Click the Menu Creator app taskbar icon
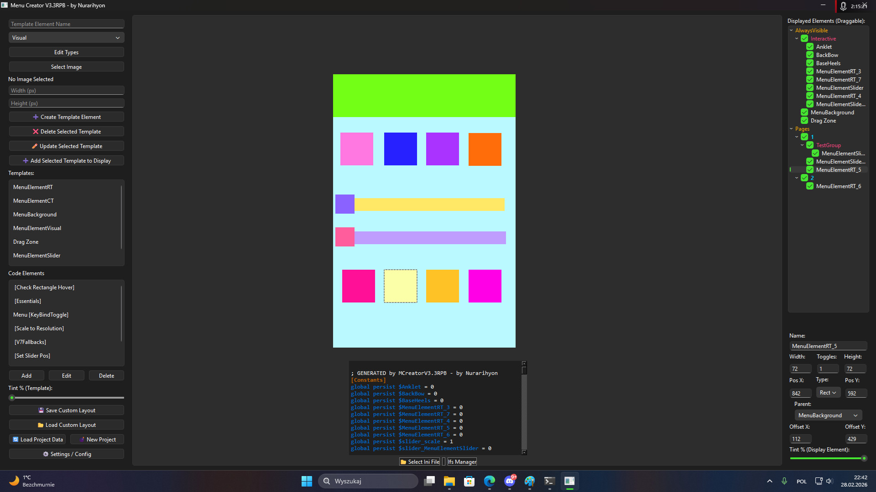The image size is (876, 492). 570,481
